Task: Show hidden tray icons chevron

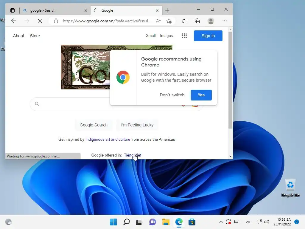Action: 221,222
